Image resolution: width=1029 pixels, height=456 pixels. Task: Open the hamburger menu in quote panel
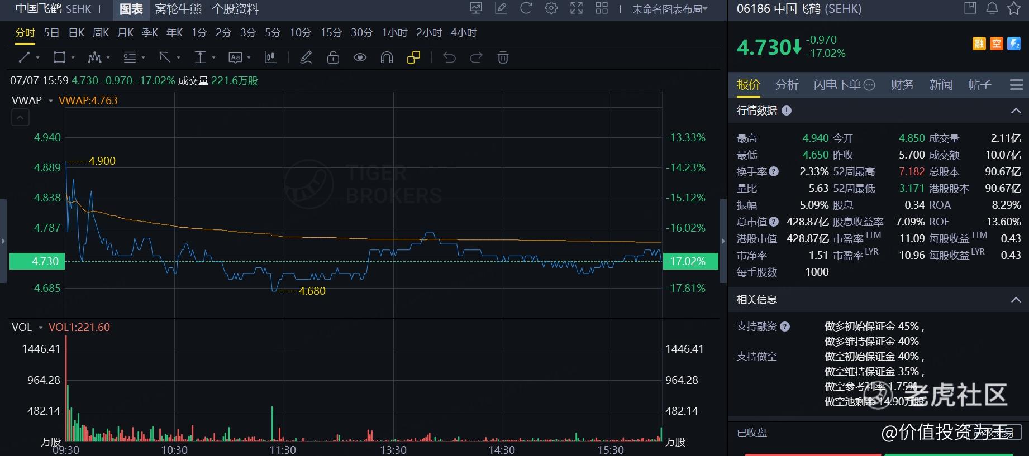(x=1017, y=85)
